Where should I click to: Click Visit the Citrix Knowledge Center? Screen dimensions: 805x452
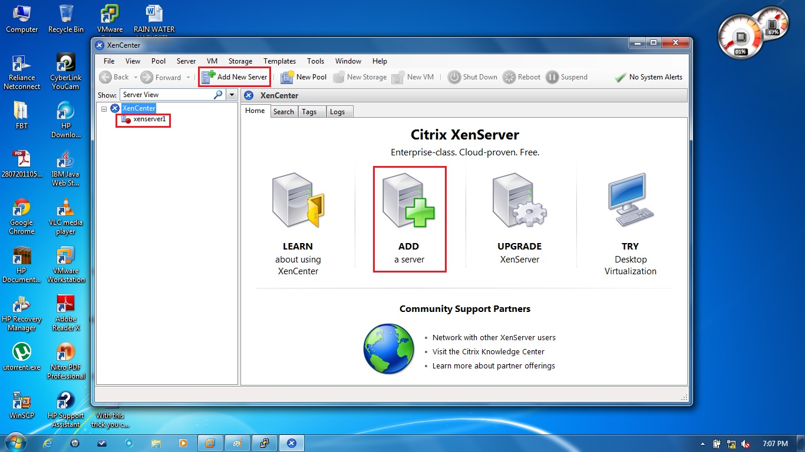489,352
